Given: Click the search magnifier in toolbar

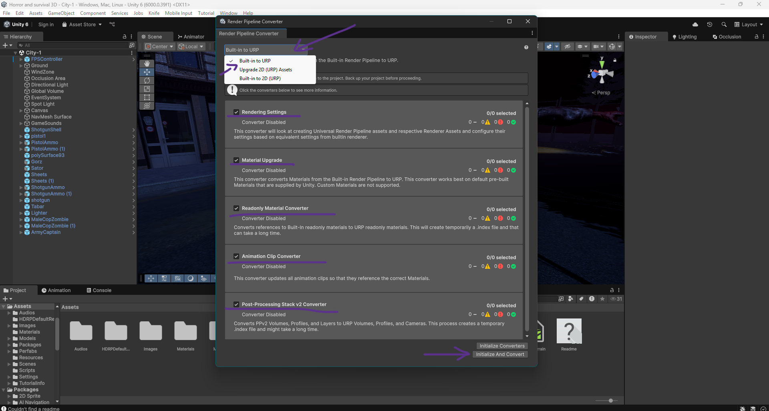Looking at the screenshot, I should pyautogui.click(x=724, y=24).
